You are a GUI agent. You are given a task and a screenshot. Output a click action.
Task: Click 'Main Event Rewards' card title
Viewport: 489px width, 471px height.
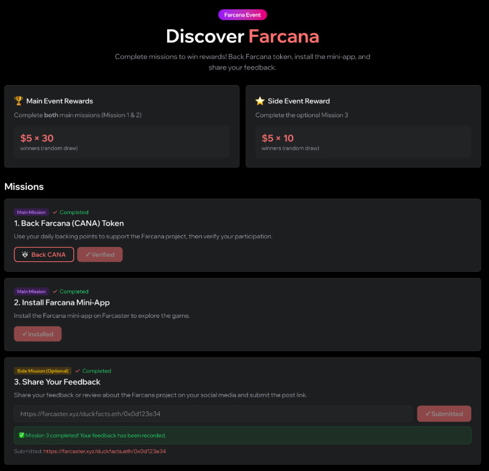coord(60,101)
